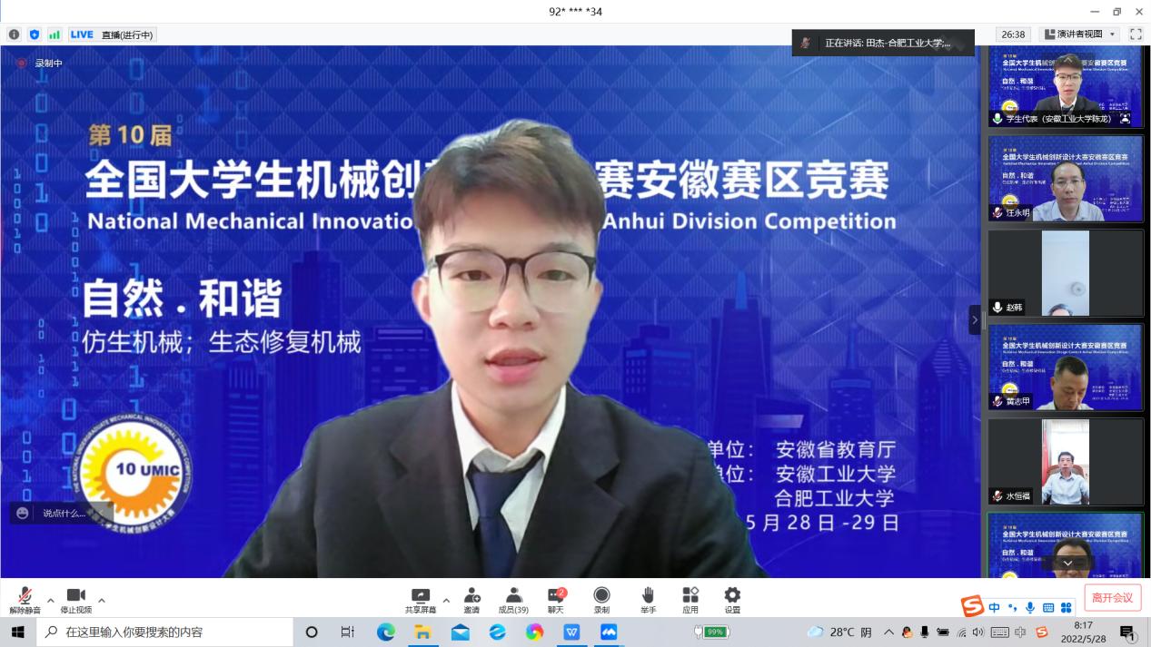Image resolution: width=1151 pixels, height=647 pixels.
Task: Open the 成员(39) participants list
Action: tap(513, 599)
